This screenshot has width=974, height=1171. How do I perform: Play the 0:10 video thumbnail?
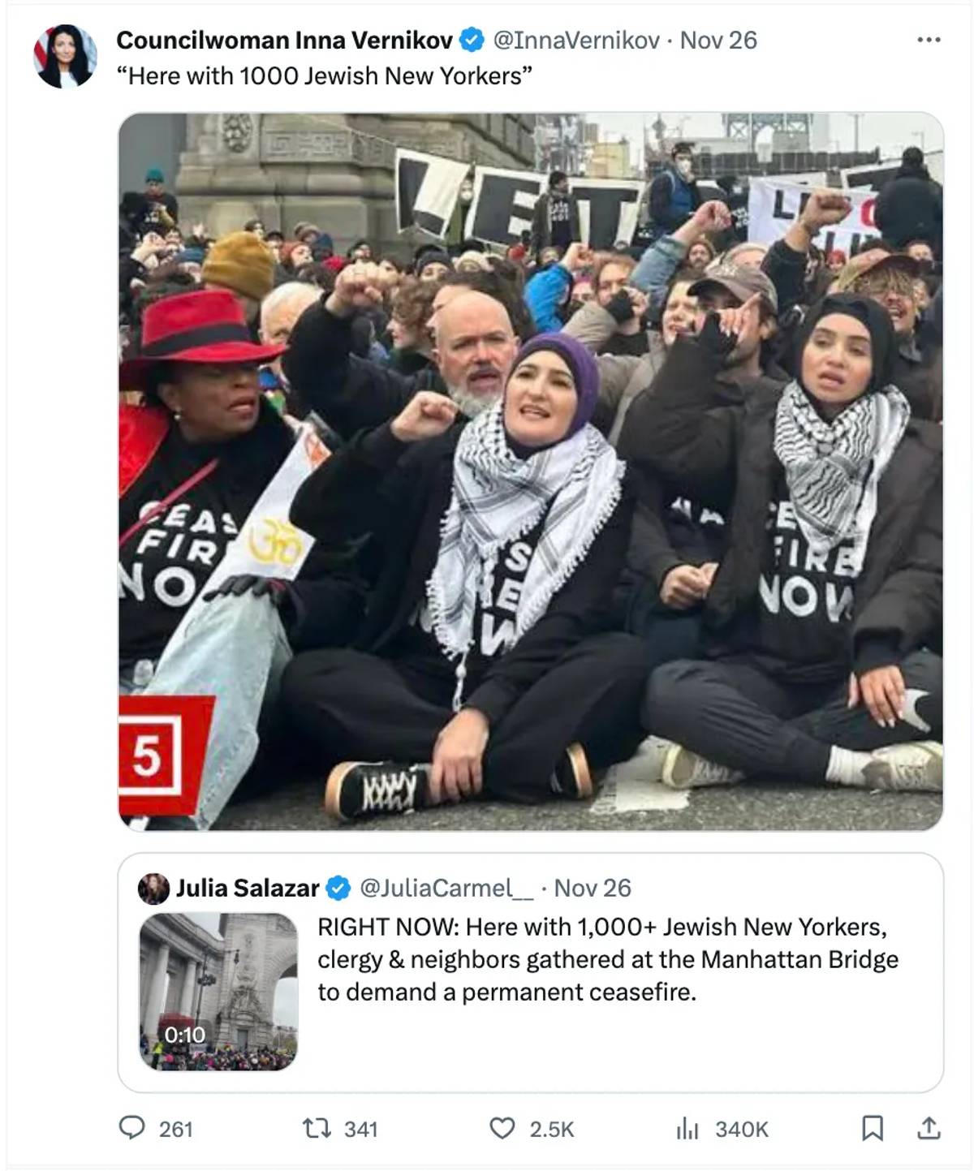(x=218, y=992)
